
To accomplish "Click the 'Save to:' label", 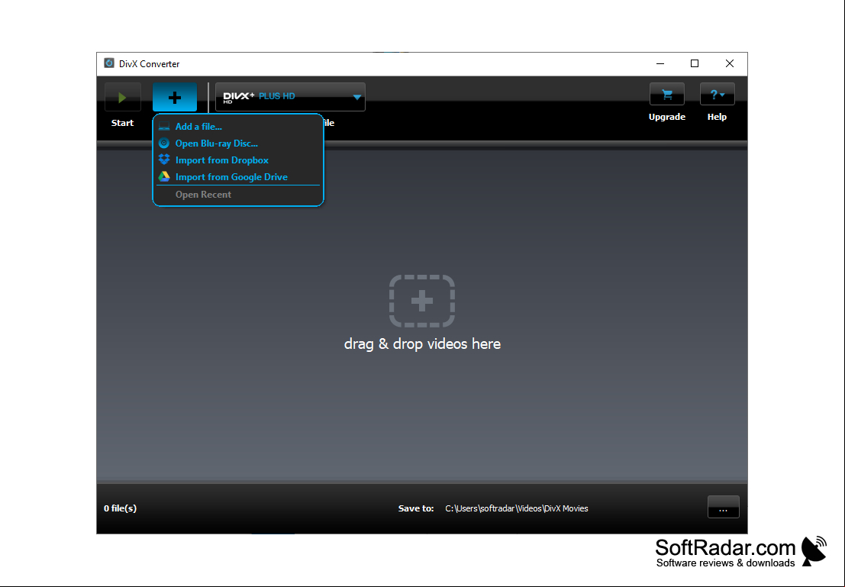I will click(416, 508).
